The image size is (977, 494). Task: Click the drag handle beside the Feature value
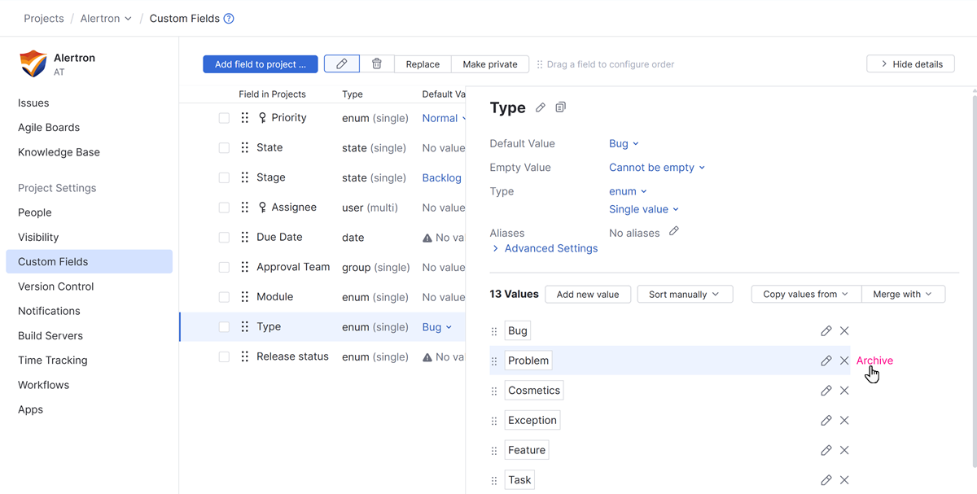494,449
